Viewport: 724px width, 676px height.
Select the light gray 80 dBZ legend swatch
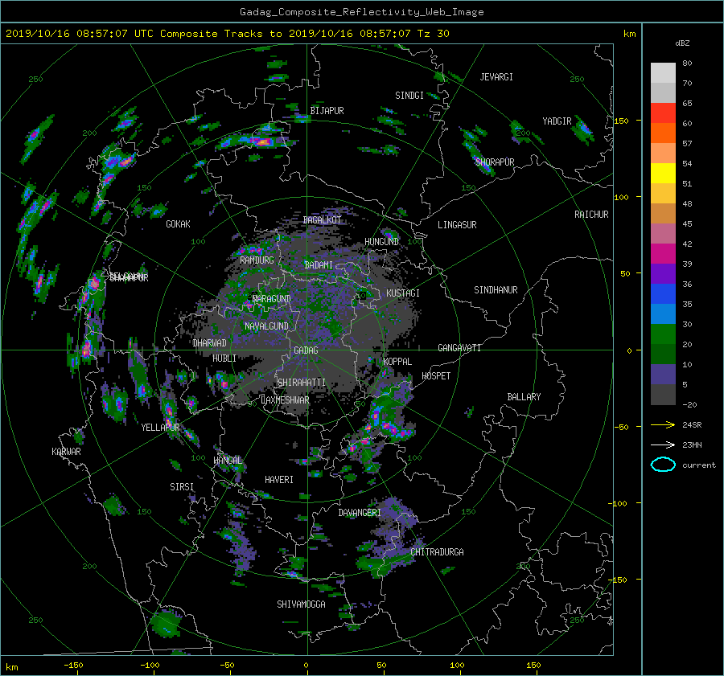[x=663, y=72]
